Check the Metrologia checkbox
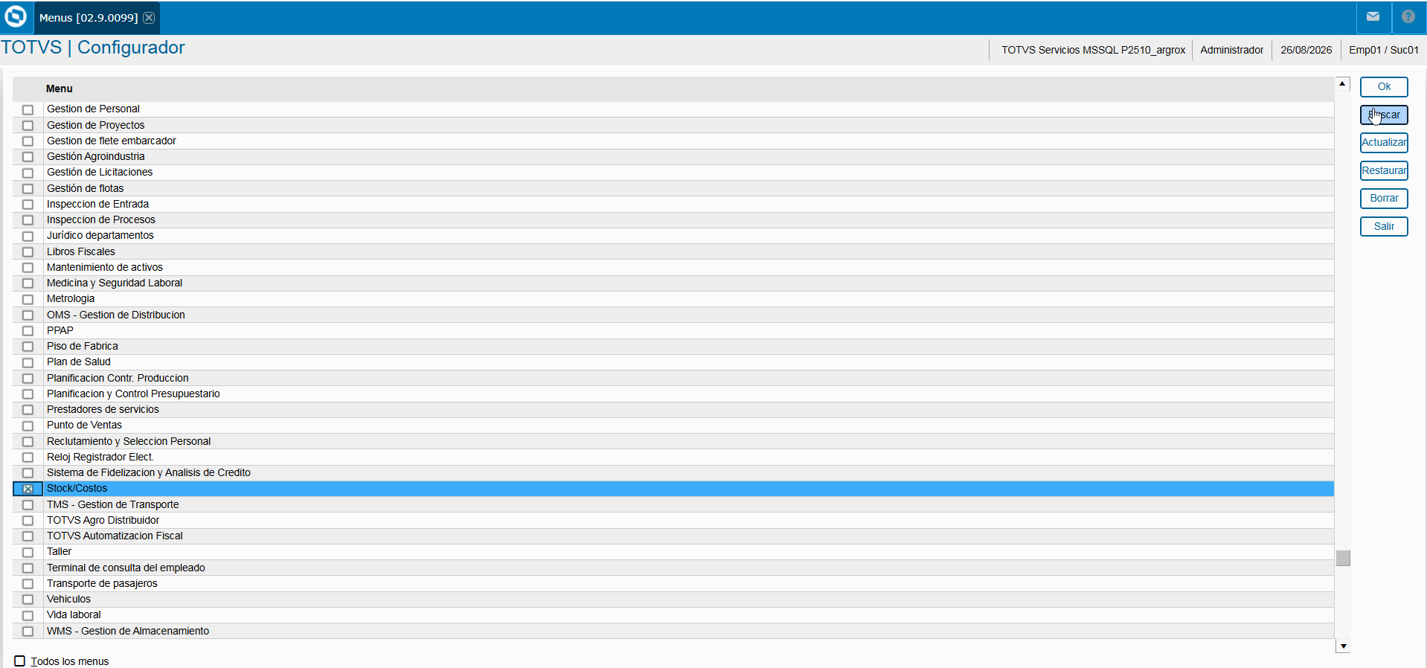This screenshot has height=668, width=1427. 28,299
